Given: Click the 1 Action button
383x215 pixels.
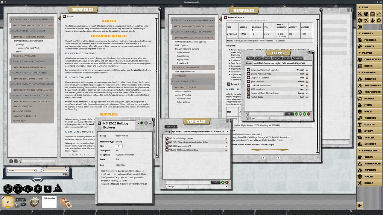Looking at the screenshot, I should pyautogui.click(x=20, y=200).
